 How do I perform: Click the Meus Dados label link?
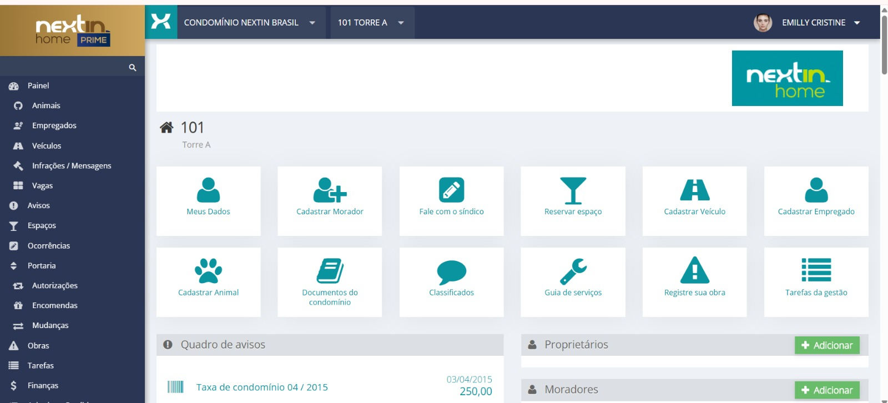[208, 211]
